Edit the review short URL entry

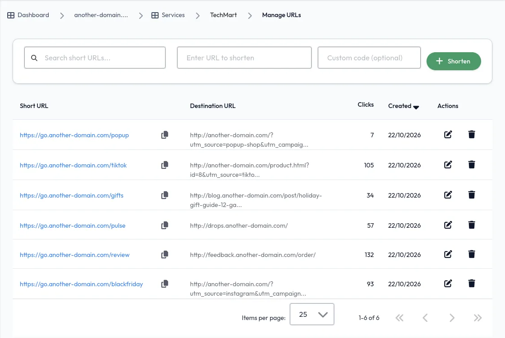tap(448, 254)
